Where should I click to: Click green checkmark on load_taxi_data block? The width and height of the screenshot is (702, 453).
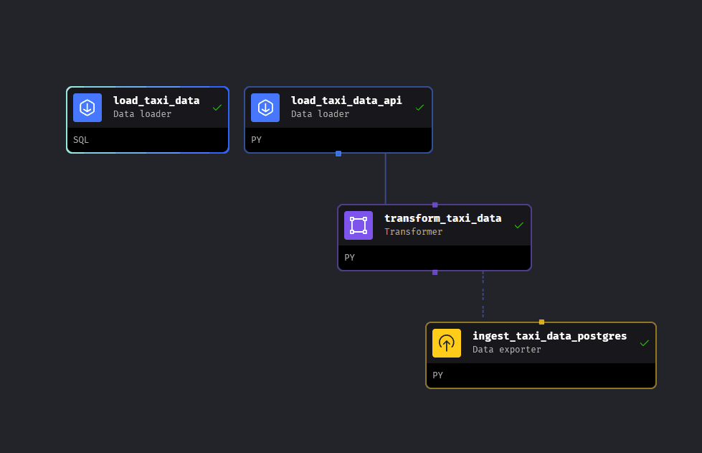(x=217, y=108)
